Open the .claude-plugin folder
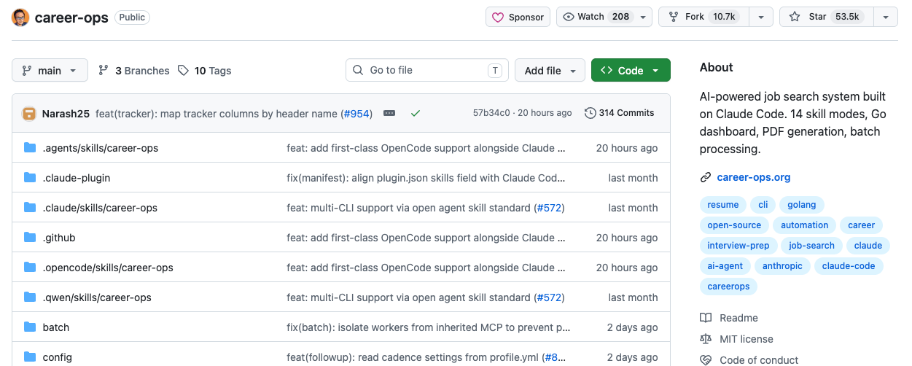Image resolution: width=912 pixels, height=366 pixels. click(77, 178)
